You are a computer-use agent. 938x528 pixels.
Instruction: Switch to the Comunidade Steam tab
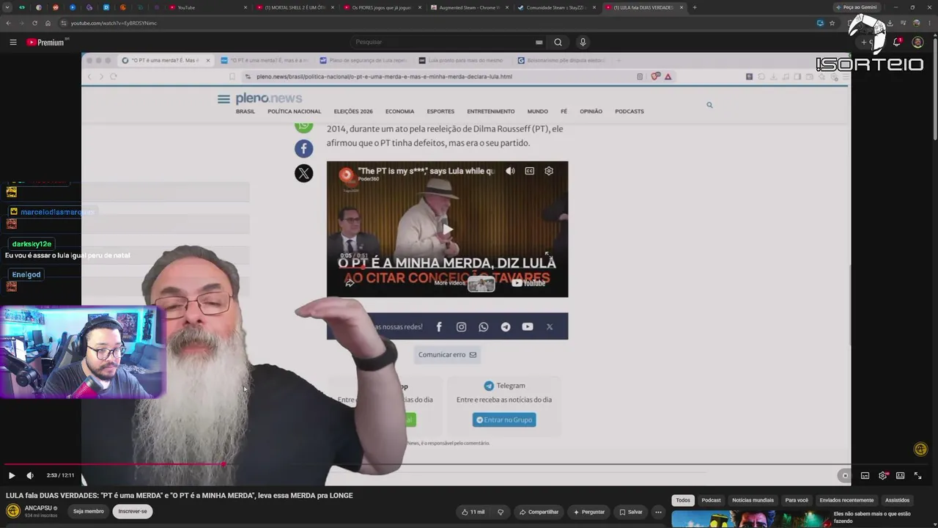pyautogui.click(x=556, y=7)
